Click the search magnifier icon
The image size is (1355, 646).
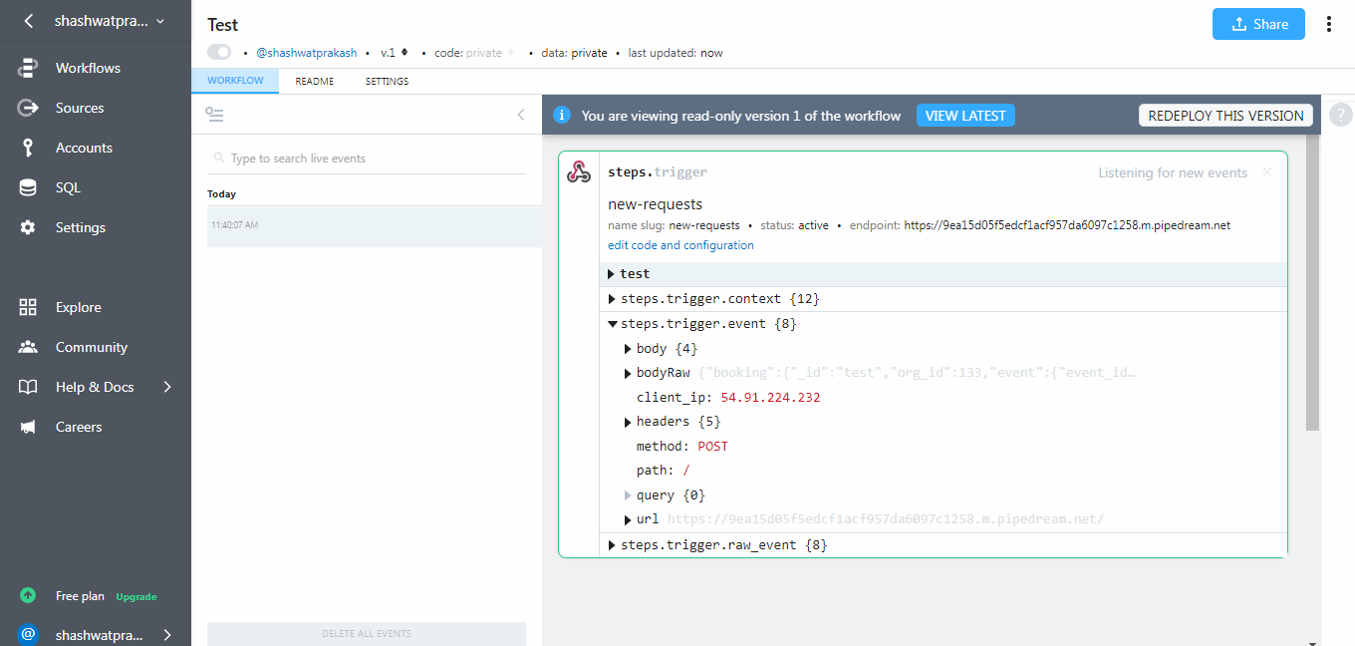[218, 158]
